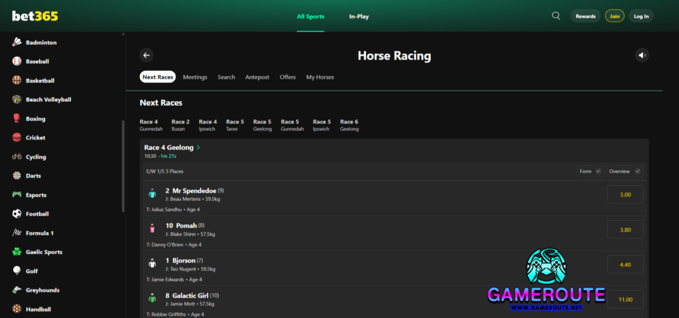Click the Football label in sidebar
The width and height of the screenshot is (679, 318).
(x=37, y=214)
